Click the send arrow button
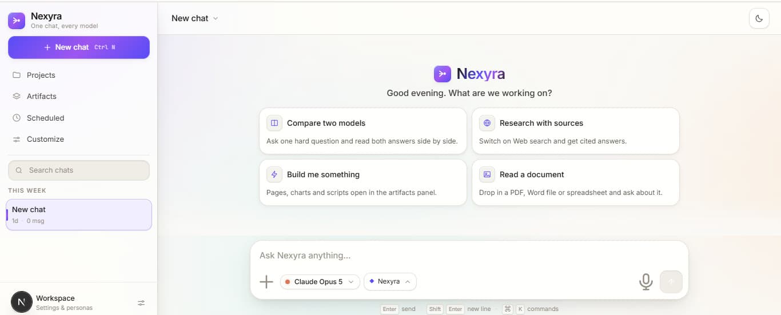Viewport: 781px width, 315px height. click(x=671, y=282)
